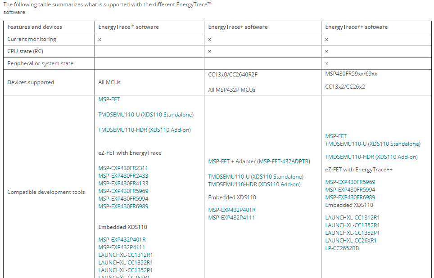Open LAUNCHXL-CC1312R1 in EnergyTrace™ software column
The width and height of the screenshot is (434, 278).
[126, 255]
